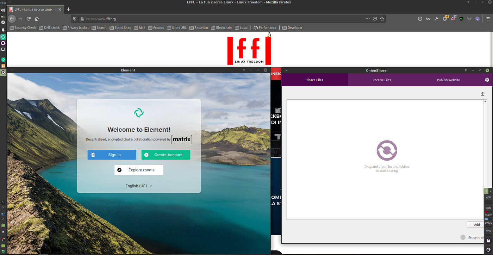
Task: Click the matrix logo link
Action: [x=182, y=139]
